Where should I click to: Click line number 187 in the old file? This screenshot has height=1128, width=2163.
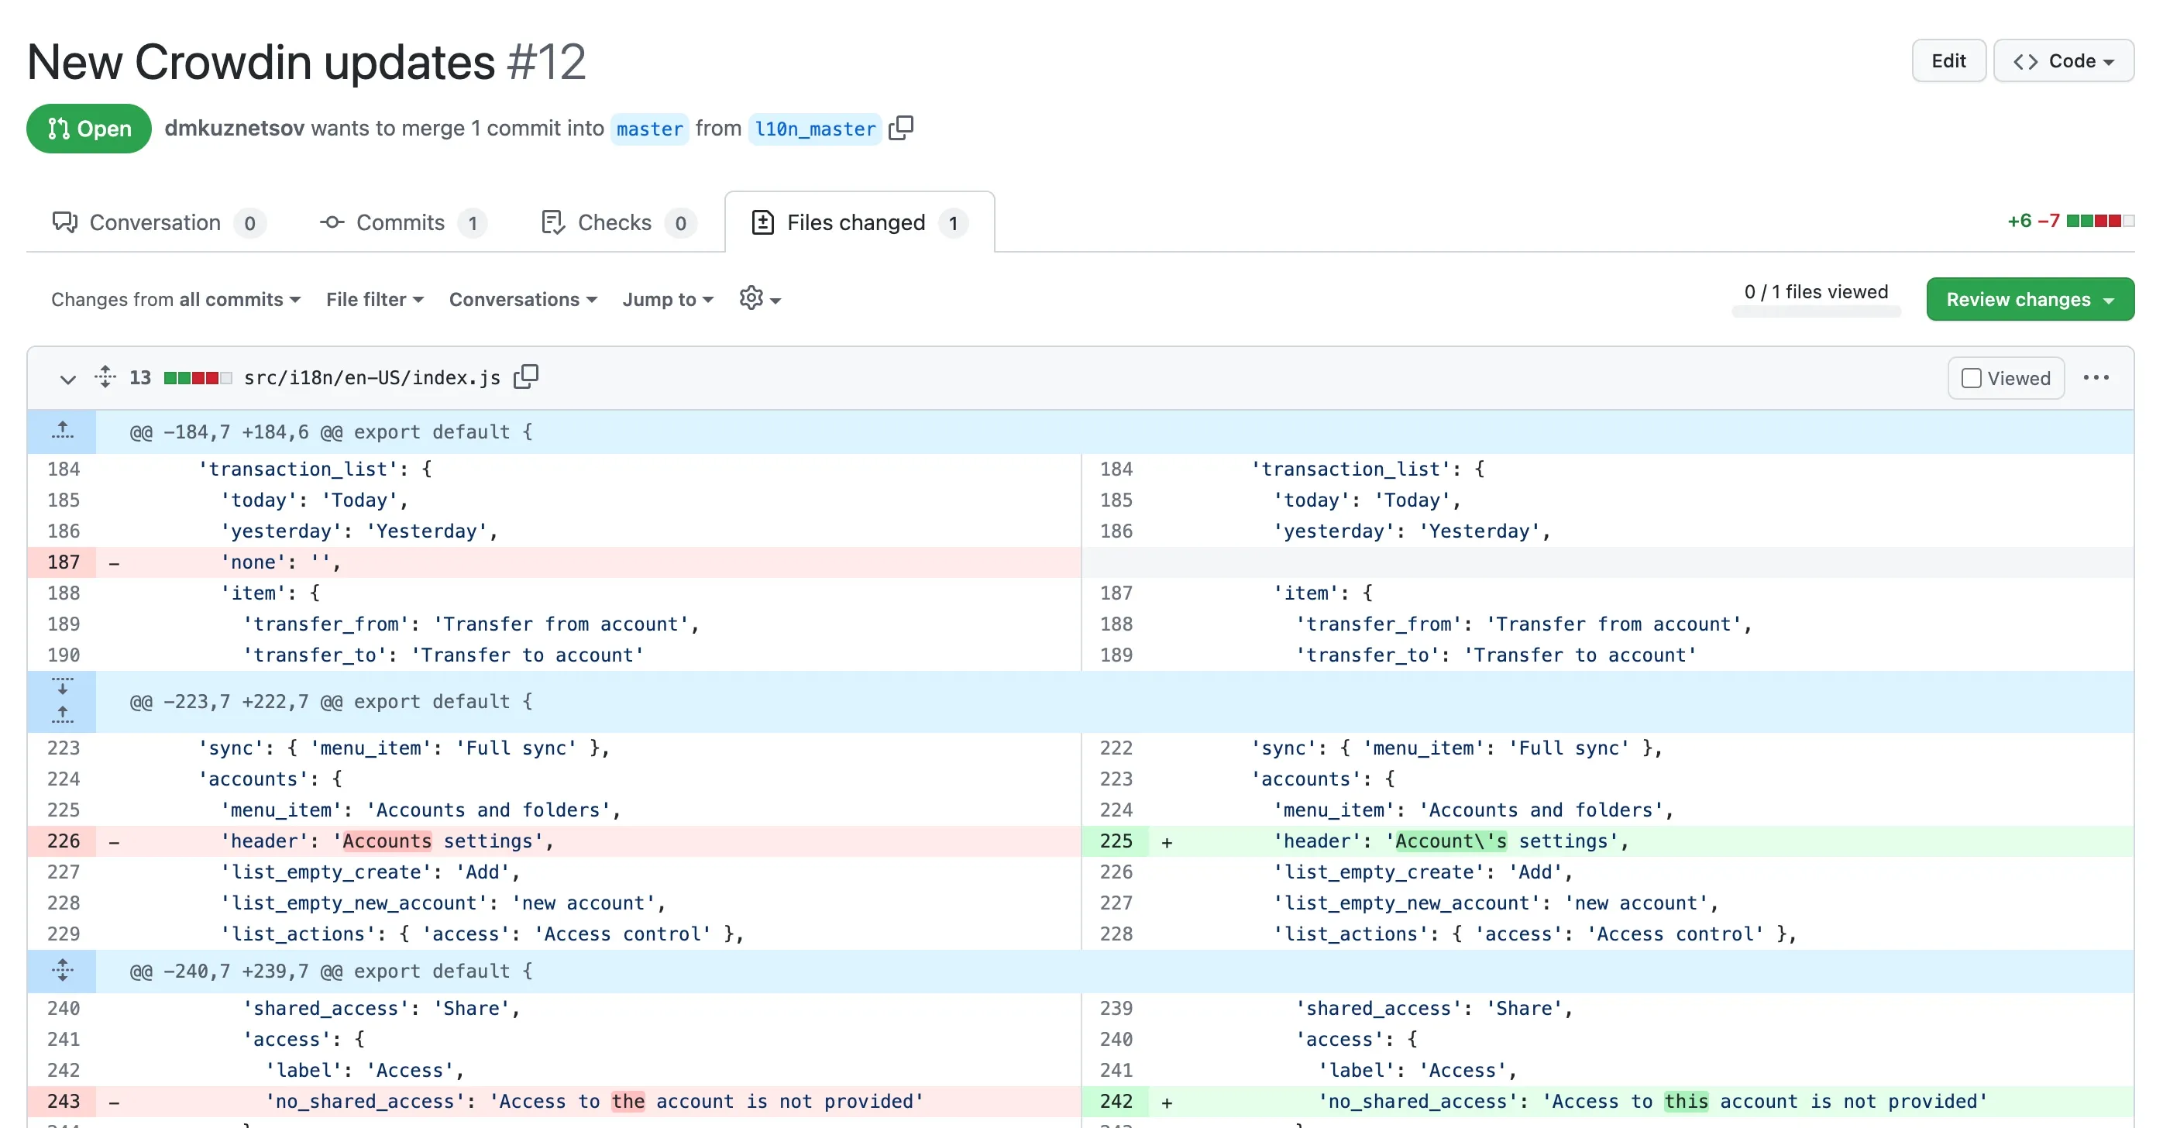click(x=63, y=562)
